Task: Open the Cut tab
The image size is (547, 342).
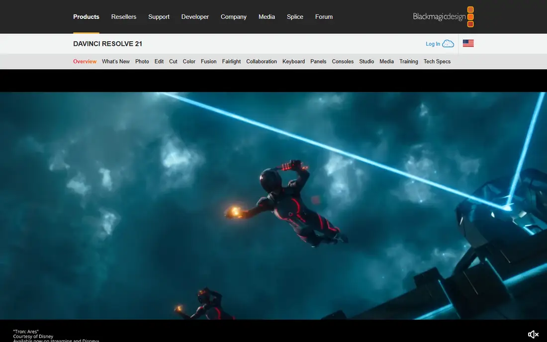Action: (173, 61)
